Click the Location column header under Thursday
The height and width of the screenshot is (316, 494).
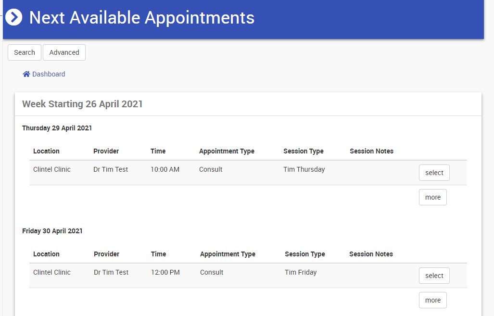click(46, 151)
